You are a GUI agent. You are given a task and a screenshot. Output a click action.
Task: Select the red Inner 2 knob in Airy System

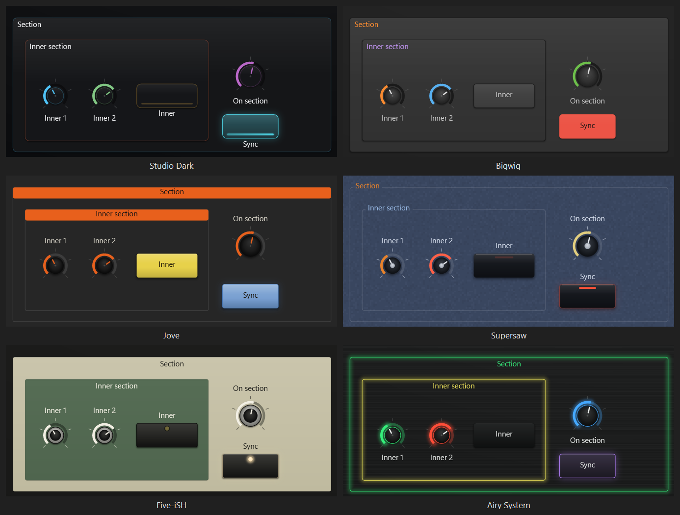[441, 435]
